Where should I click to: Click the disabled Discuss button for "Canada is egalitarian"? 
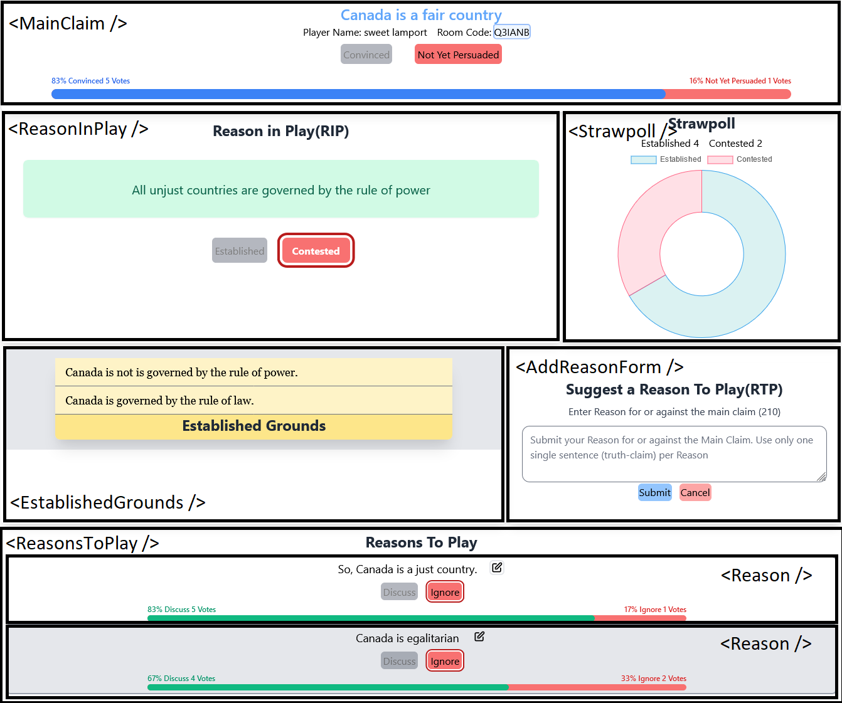399,660
